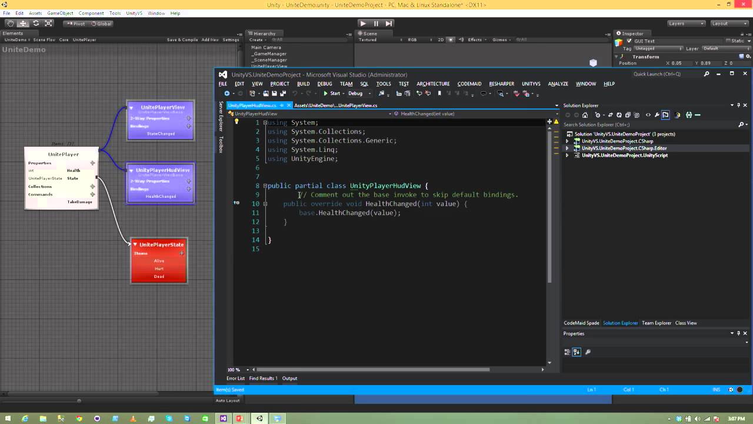Click Solution Explorer Properties wrench icon
753x424 pixels.
point(657,115)
